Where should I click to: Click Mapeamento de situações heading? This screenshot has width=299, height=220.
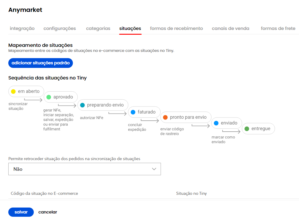[40, 45]
